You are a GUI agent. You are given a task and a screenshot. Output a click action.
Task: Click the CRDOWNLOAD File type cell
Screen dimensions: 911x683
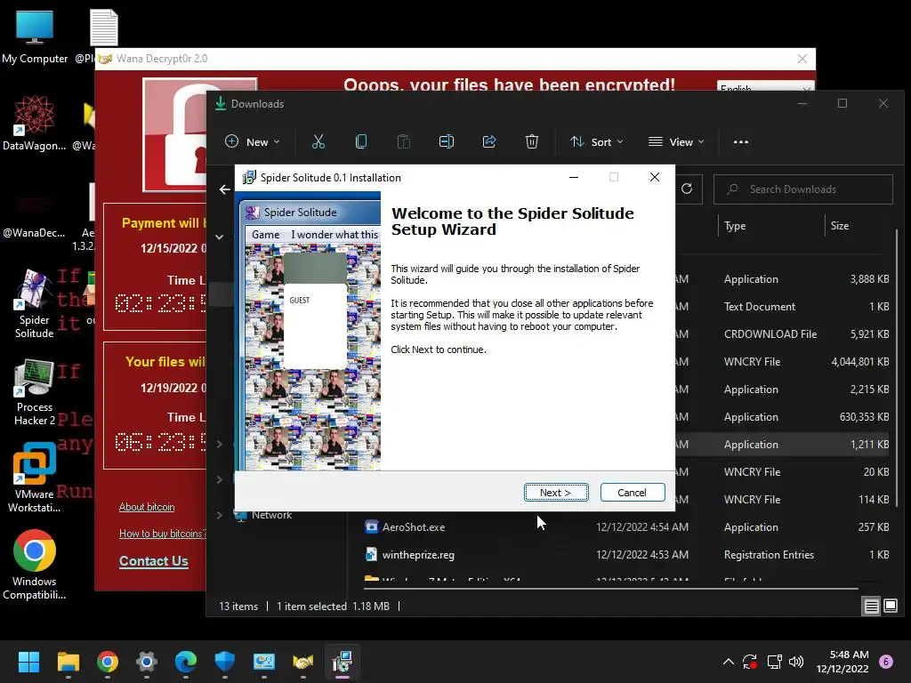(770, 334)
